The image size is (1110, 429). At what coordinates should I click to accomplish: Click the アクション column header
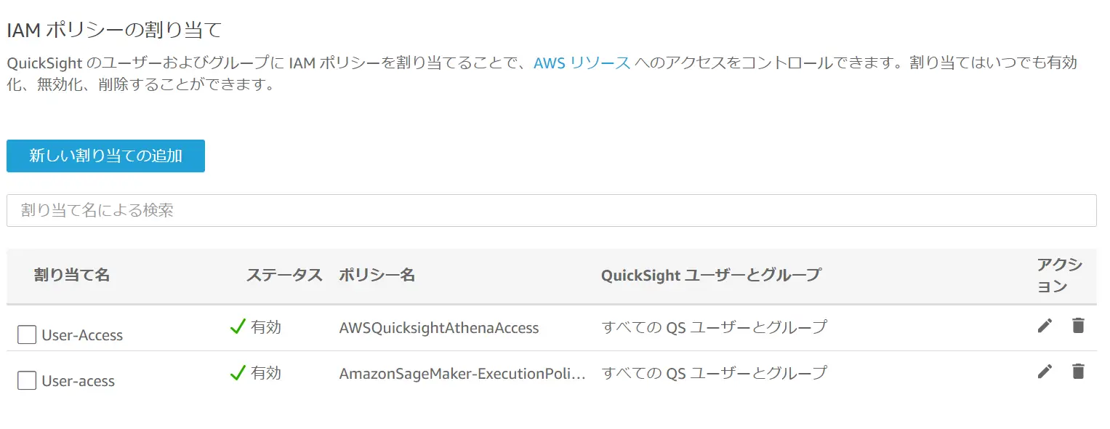click(1060, 275)
